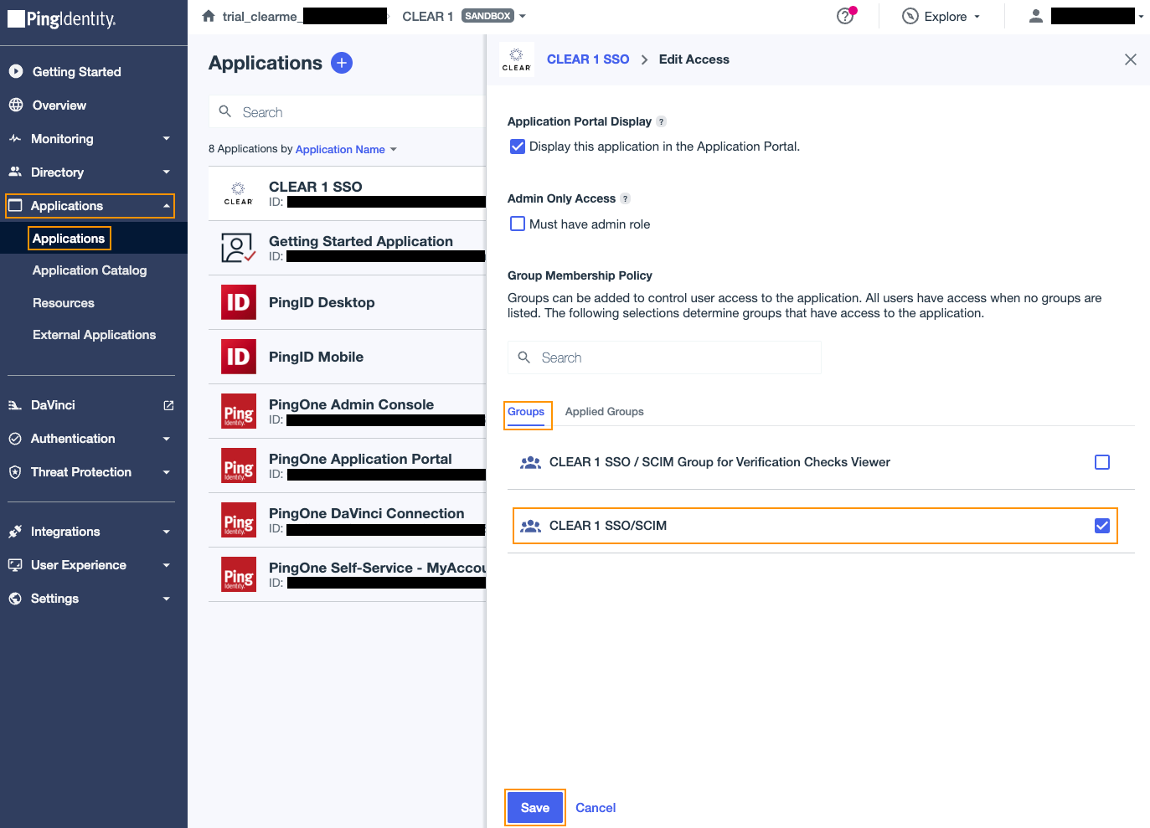Click the Getting Started play icon

15,72
